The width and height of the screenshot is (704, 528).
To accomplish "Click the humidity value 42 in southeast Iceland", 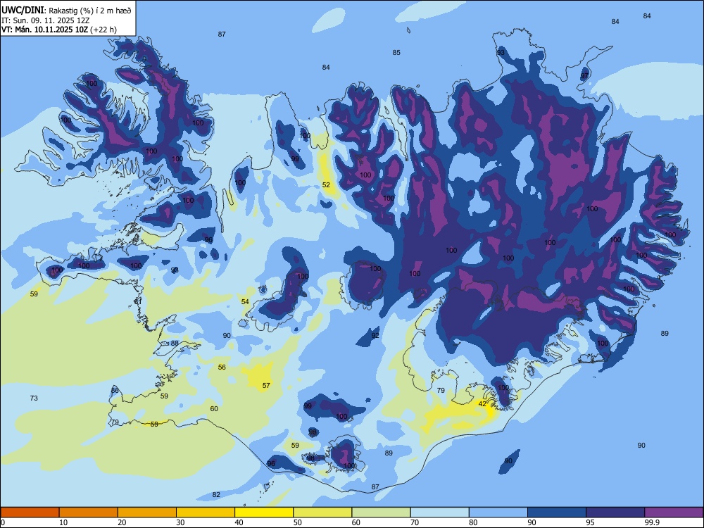I will pos(482,403).
